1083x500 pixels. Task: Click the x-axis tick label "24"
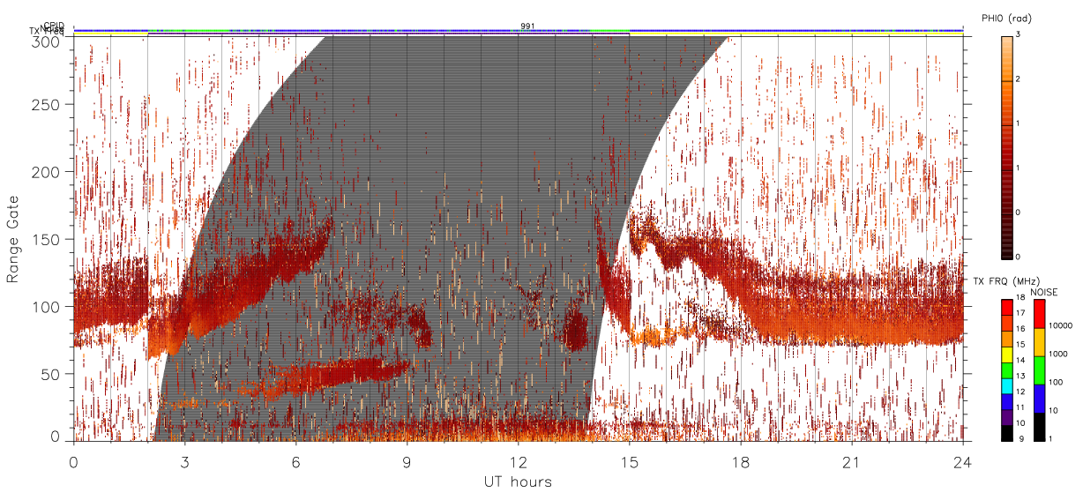[963, 462]
